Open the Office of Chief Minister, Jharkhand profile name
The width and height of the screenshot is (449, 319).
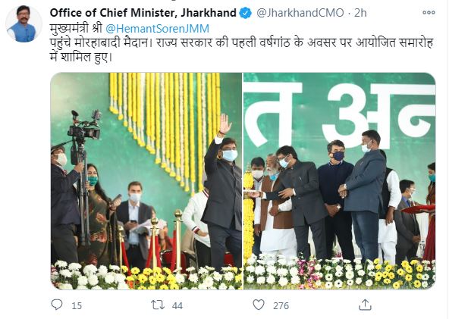143,13
